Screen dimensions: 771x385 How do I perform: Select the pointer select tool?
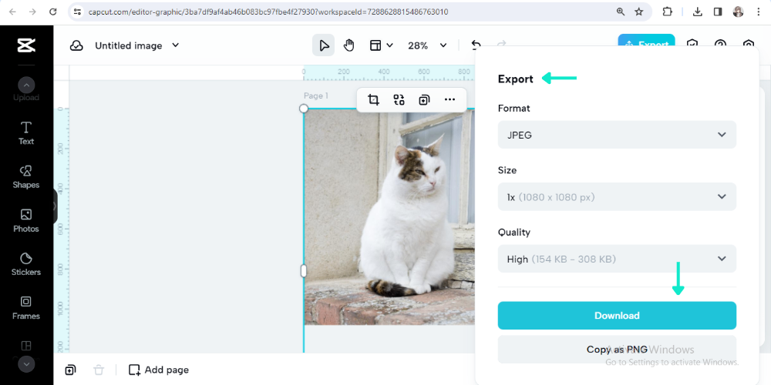click(324, 45)
